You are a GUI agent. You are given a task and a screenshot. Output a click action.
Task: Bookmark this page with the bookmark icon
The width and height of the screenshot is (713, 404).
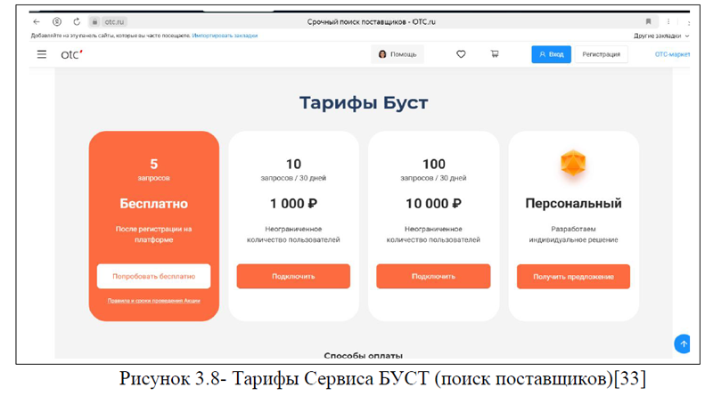(x=648, y=21)
